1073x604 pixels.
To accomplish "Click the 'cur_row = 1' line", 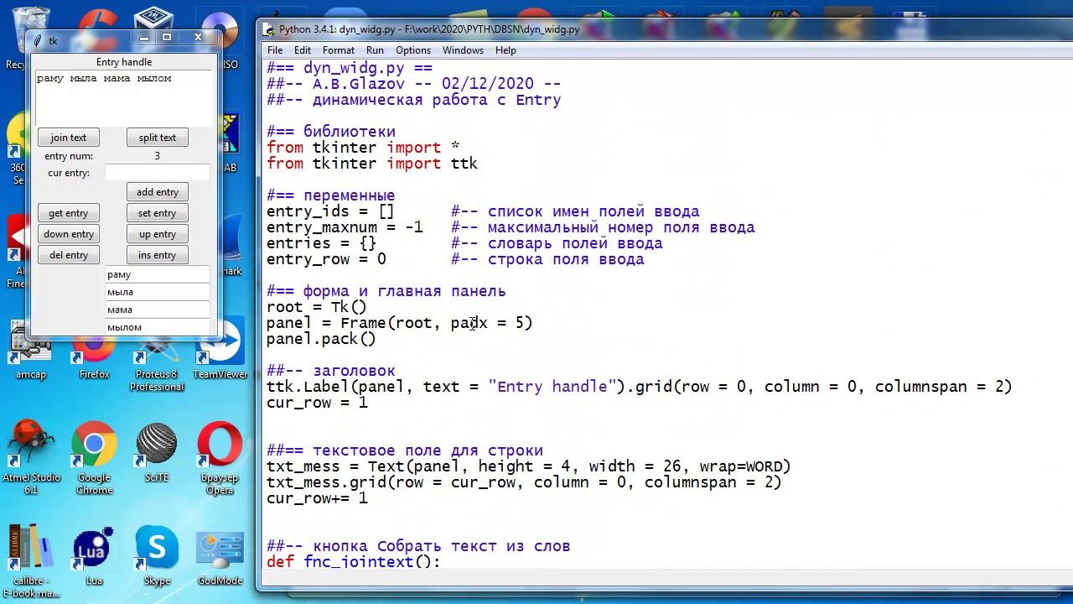I will click(x=317, y=403).
